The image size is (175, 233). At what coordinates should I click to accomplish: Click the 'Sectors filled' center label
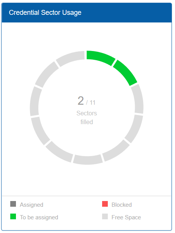coord(87,118)
